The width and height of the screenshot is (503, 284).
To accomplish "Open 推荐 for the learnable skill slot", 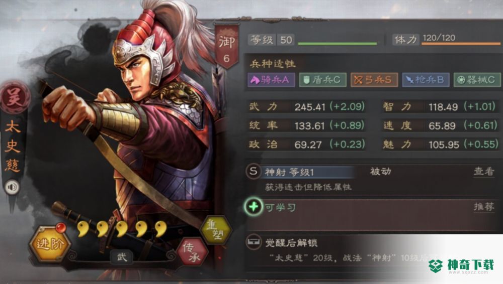I will pos(484,207).
